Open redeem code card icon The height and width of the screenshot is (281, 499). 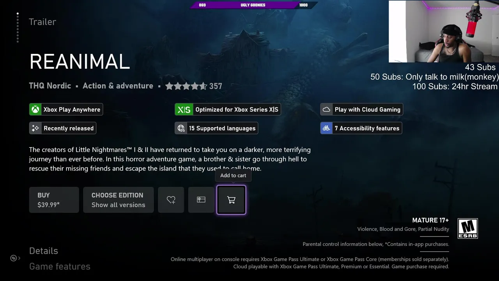click(201, 200)
